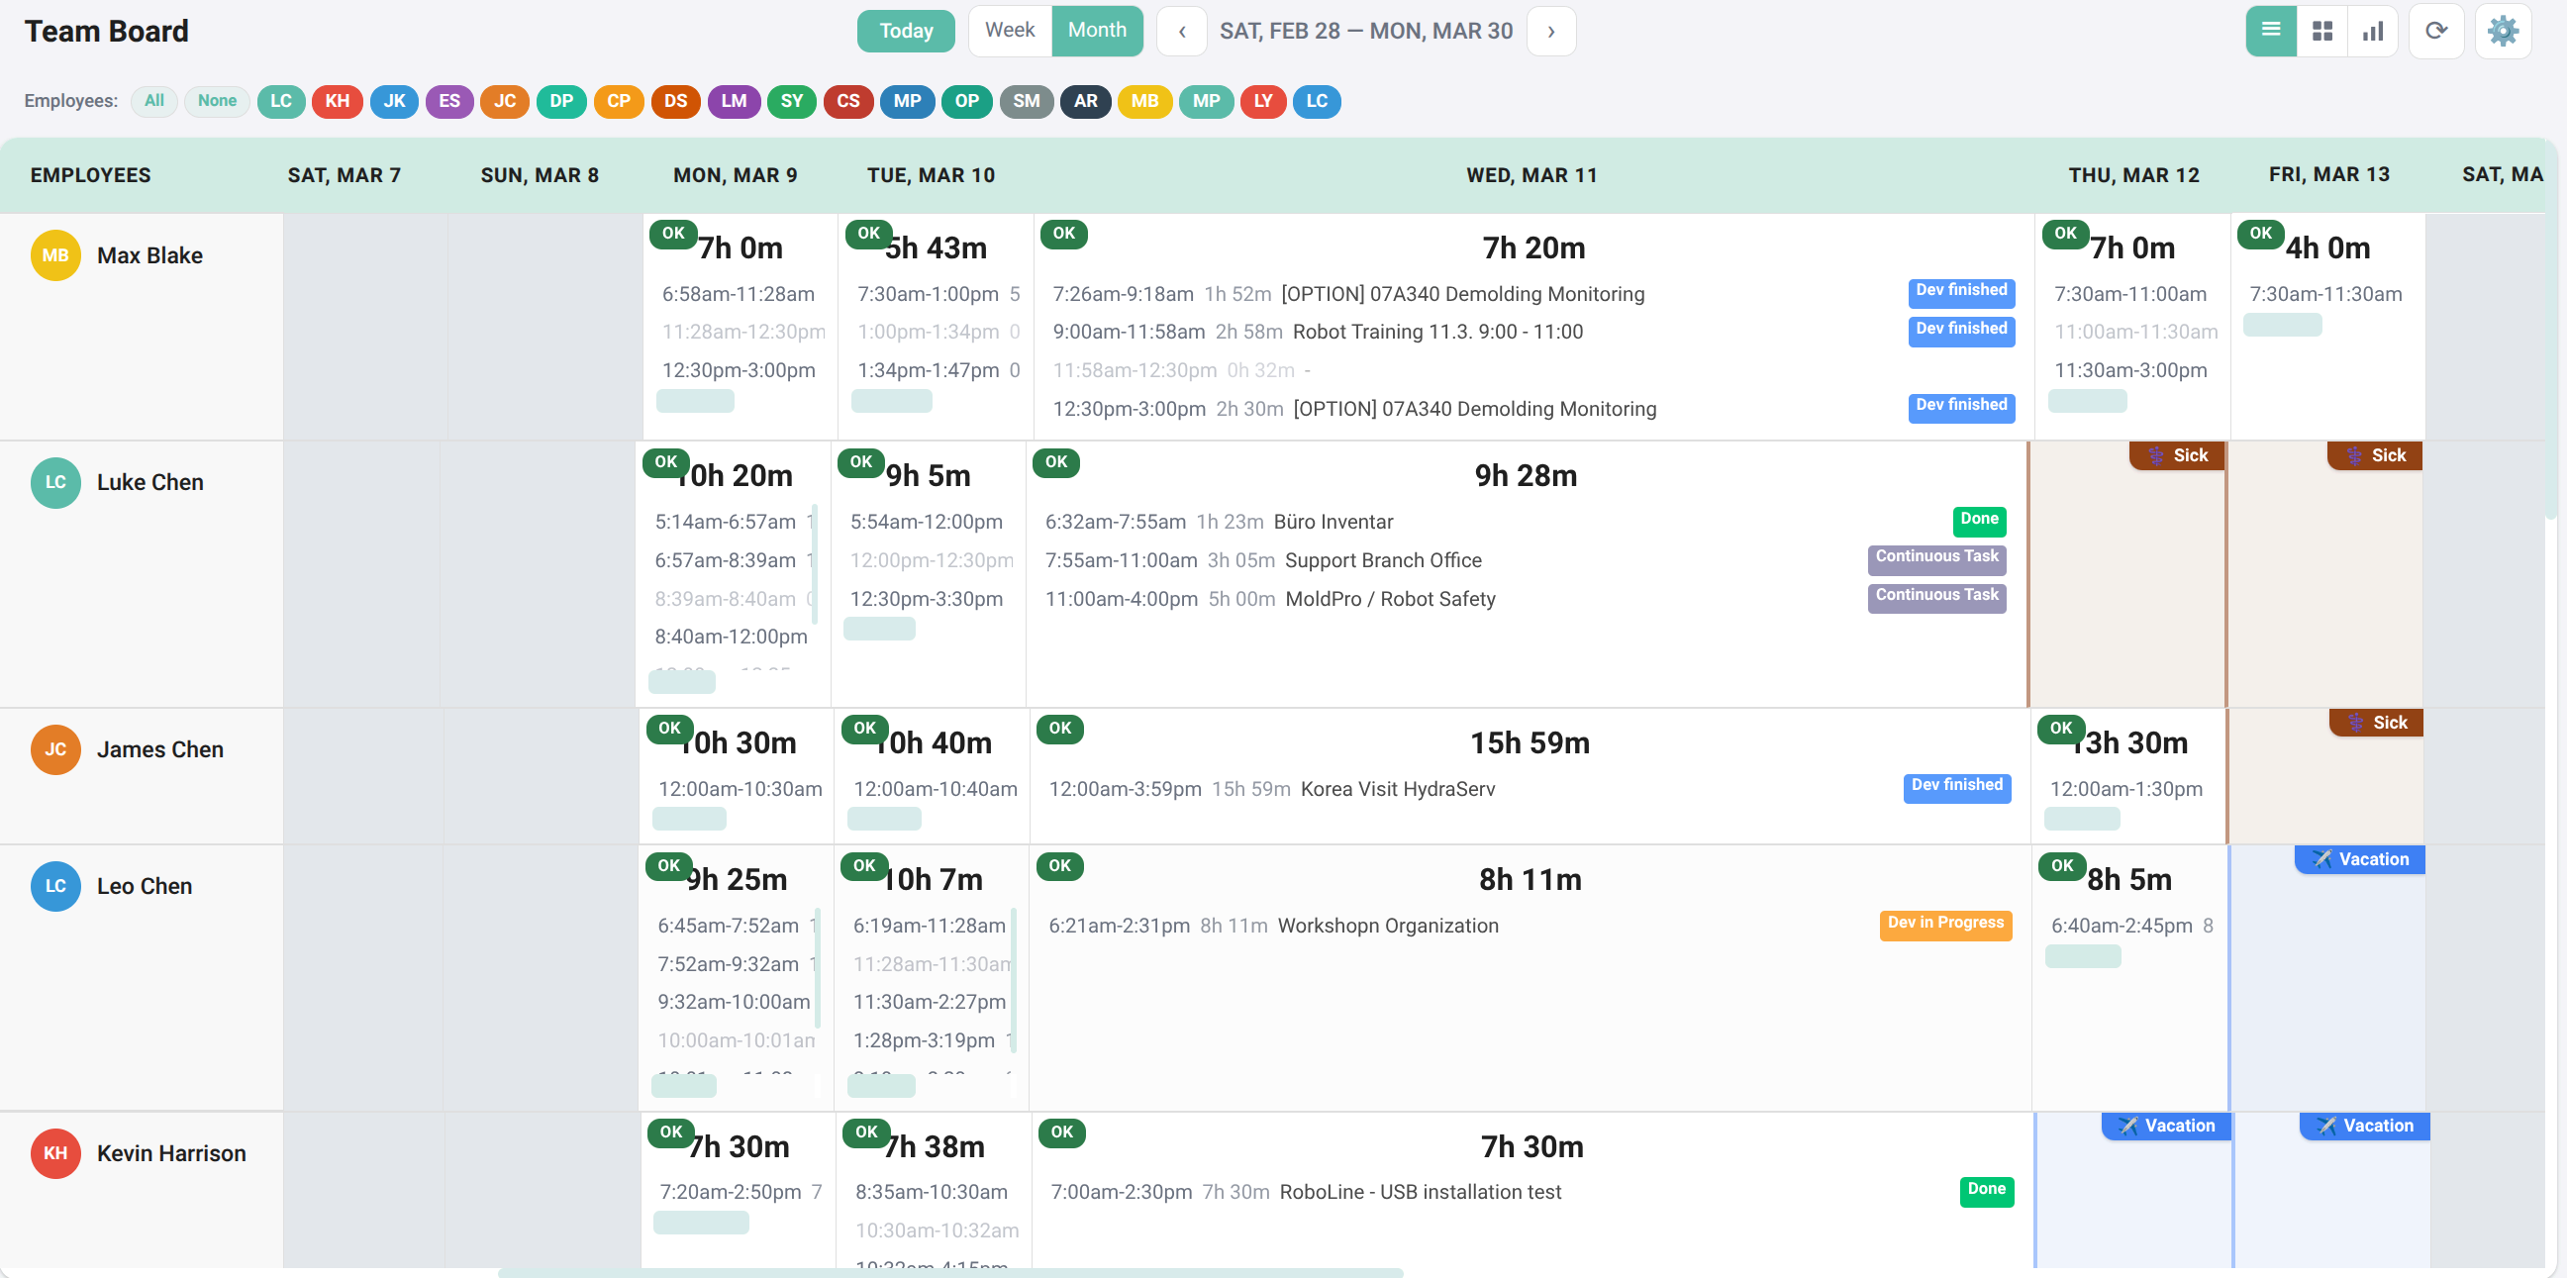
Task: Switch to grid view layout icon
Action: (2321, 31)
